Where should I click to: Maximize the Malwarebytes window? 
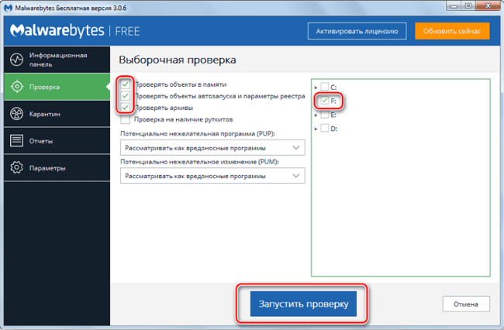[468, 5]
